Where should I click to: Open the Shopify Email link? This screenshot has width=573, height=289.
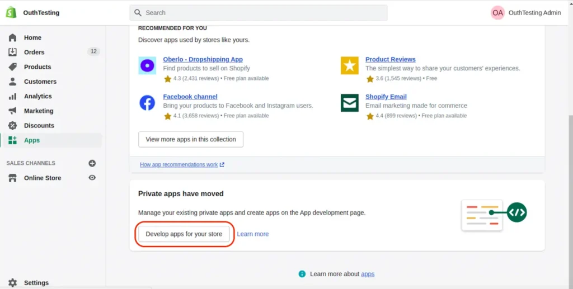[386, 97]
